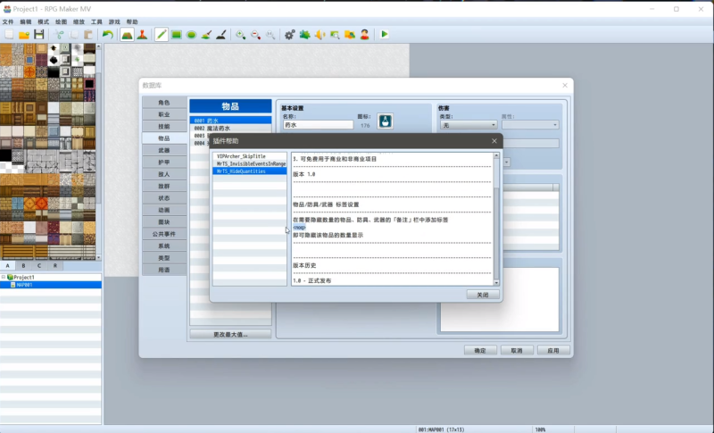714x433 pixels.
Task: Select 0002 魔法药水 in item list
Action: 230,129
